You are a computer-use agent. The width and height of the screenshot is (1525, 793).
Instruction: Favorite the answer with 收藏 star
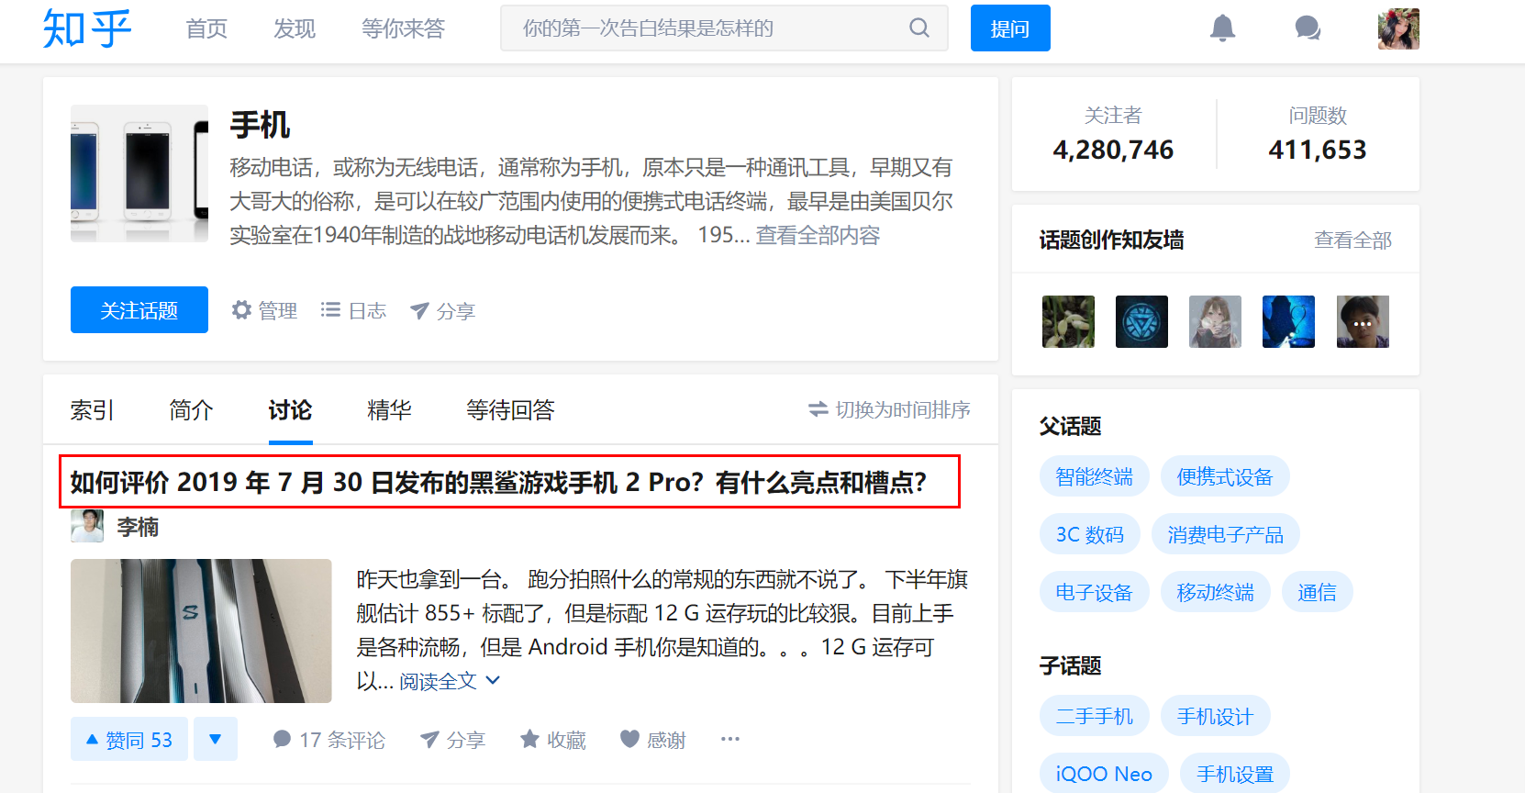pos(553,740)
